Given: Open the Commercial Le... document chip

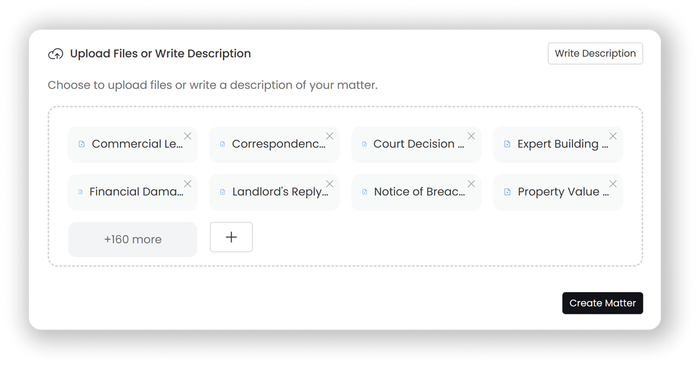Looking at the screenshot, I should (136, 144).
